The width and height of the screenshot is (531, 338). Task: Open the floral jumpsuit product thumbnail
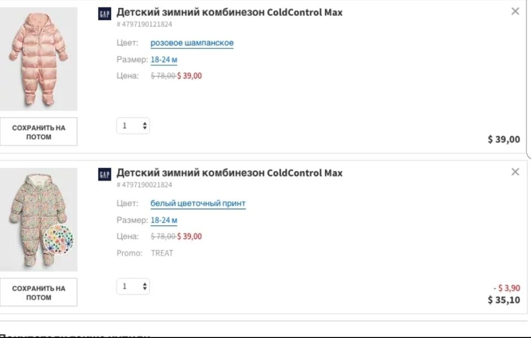point(38,220)
